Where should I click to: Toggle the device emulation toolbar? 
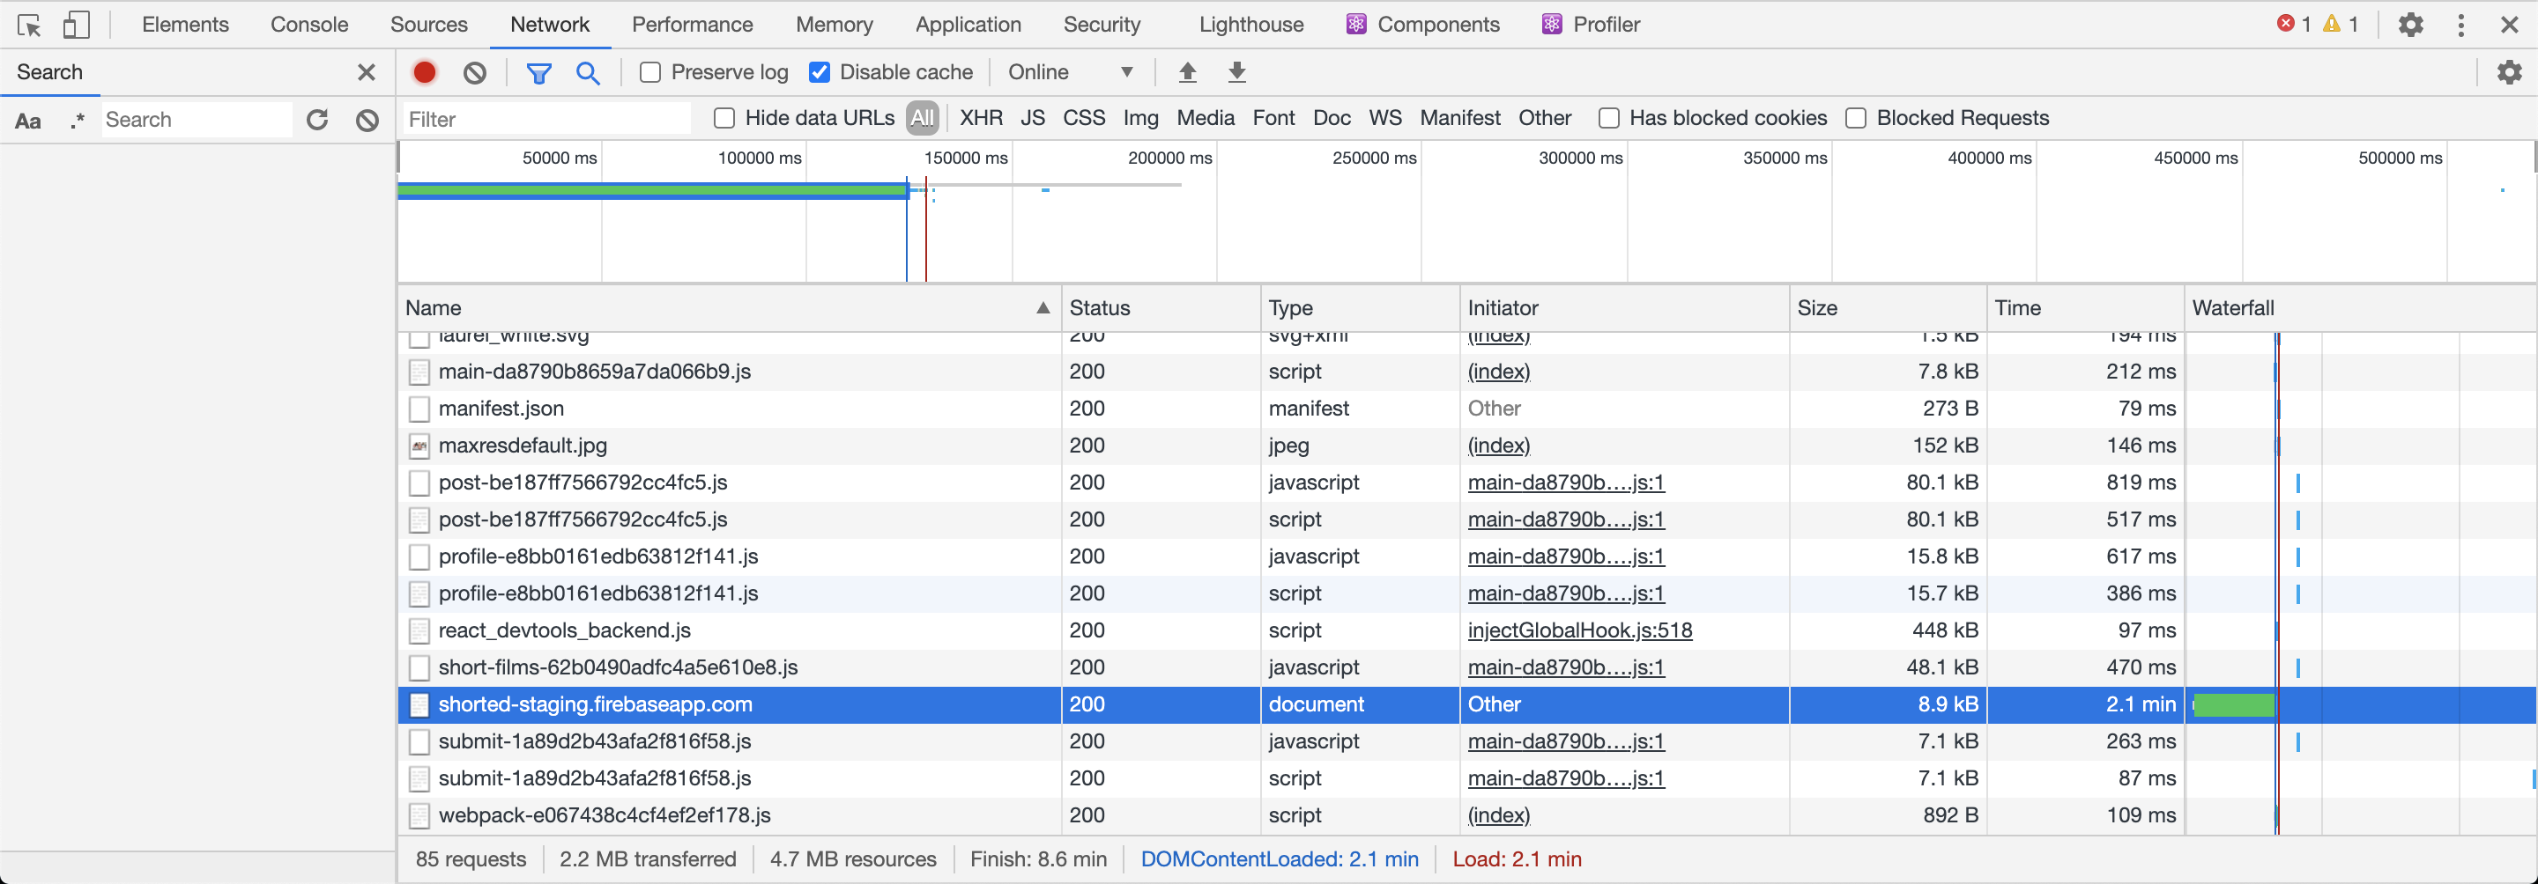[76, 25]
